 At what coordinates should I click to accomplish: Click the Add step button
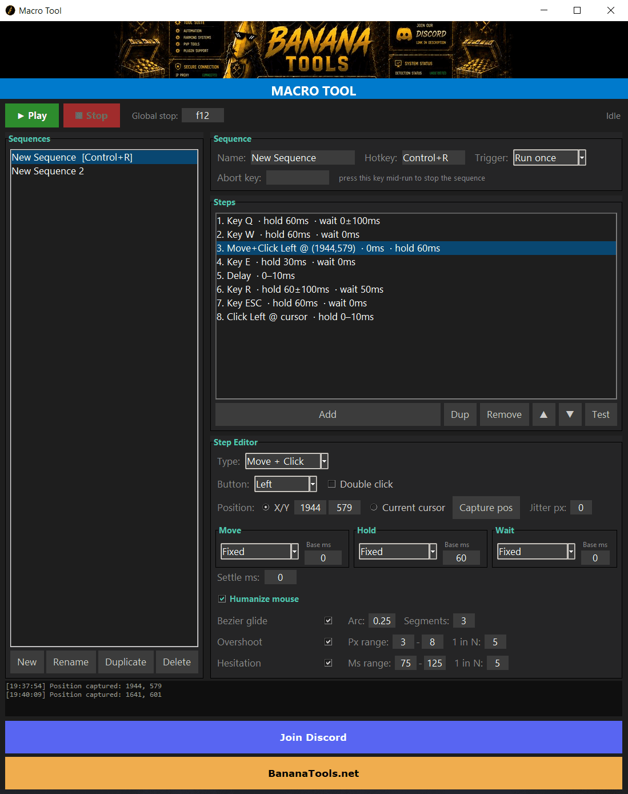pyautogui.click(x=328, y=414)
